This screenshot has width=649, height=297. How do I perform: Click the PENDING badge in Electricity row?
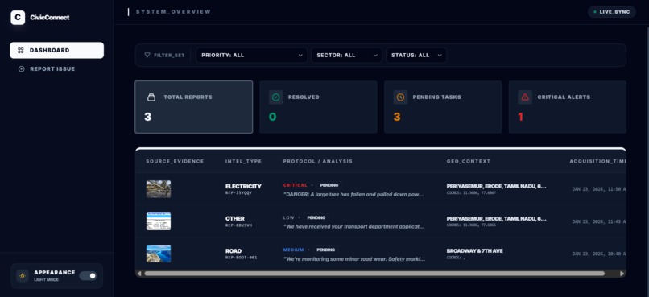pyautogui.click(x=329, y=185)
